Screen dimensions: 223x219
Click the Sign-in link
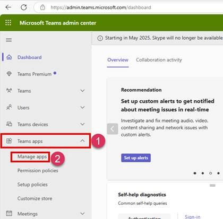tap(193, 217)
